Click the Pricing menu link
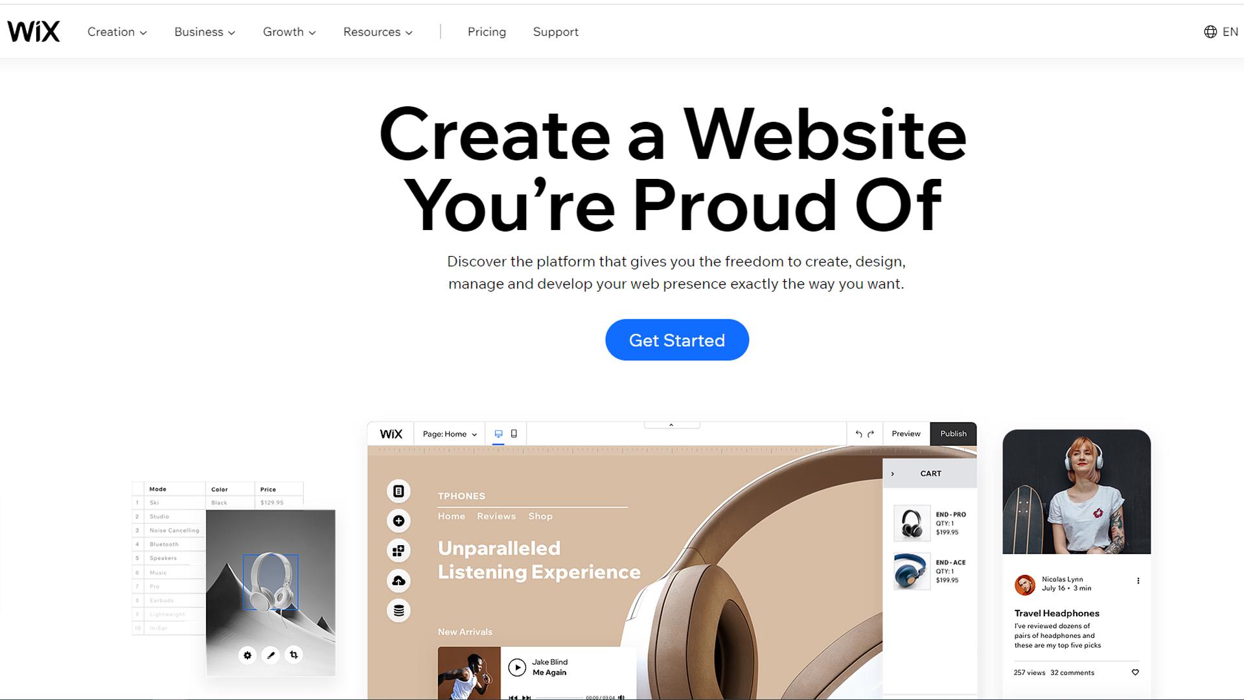Image resolution: width=1244 pixels, height=700 pixels. (x=487, y=32)
